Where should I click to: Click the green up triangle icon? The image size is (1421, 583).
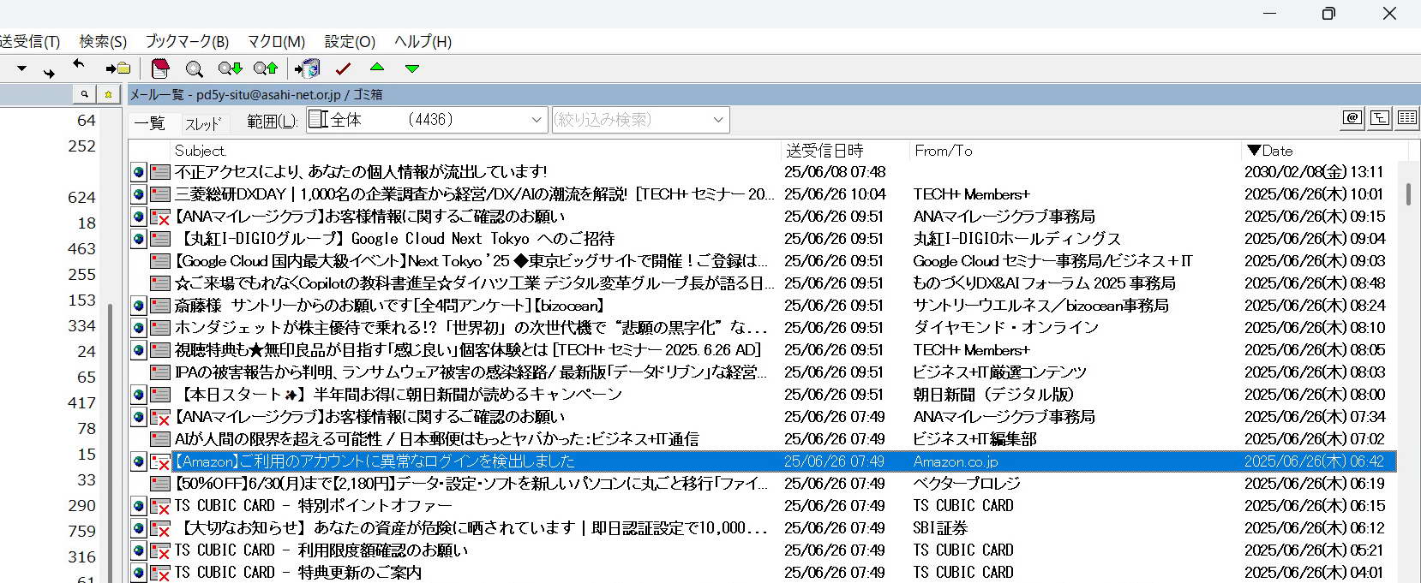click(x=377, y=68)
